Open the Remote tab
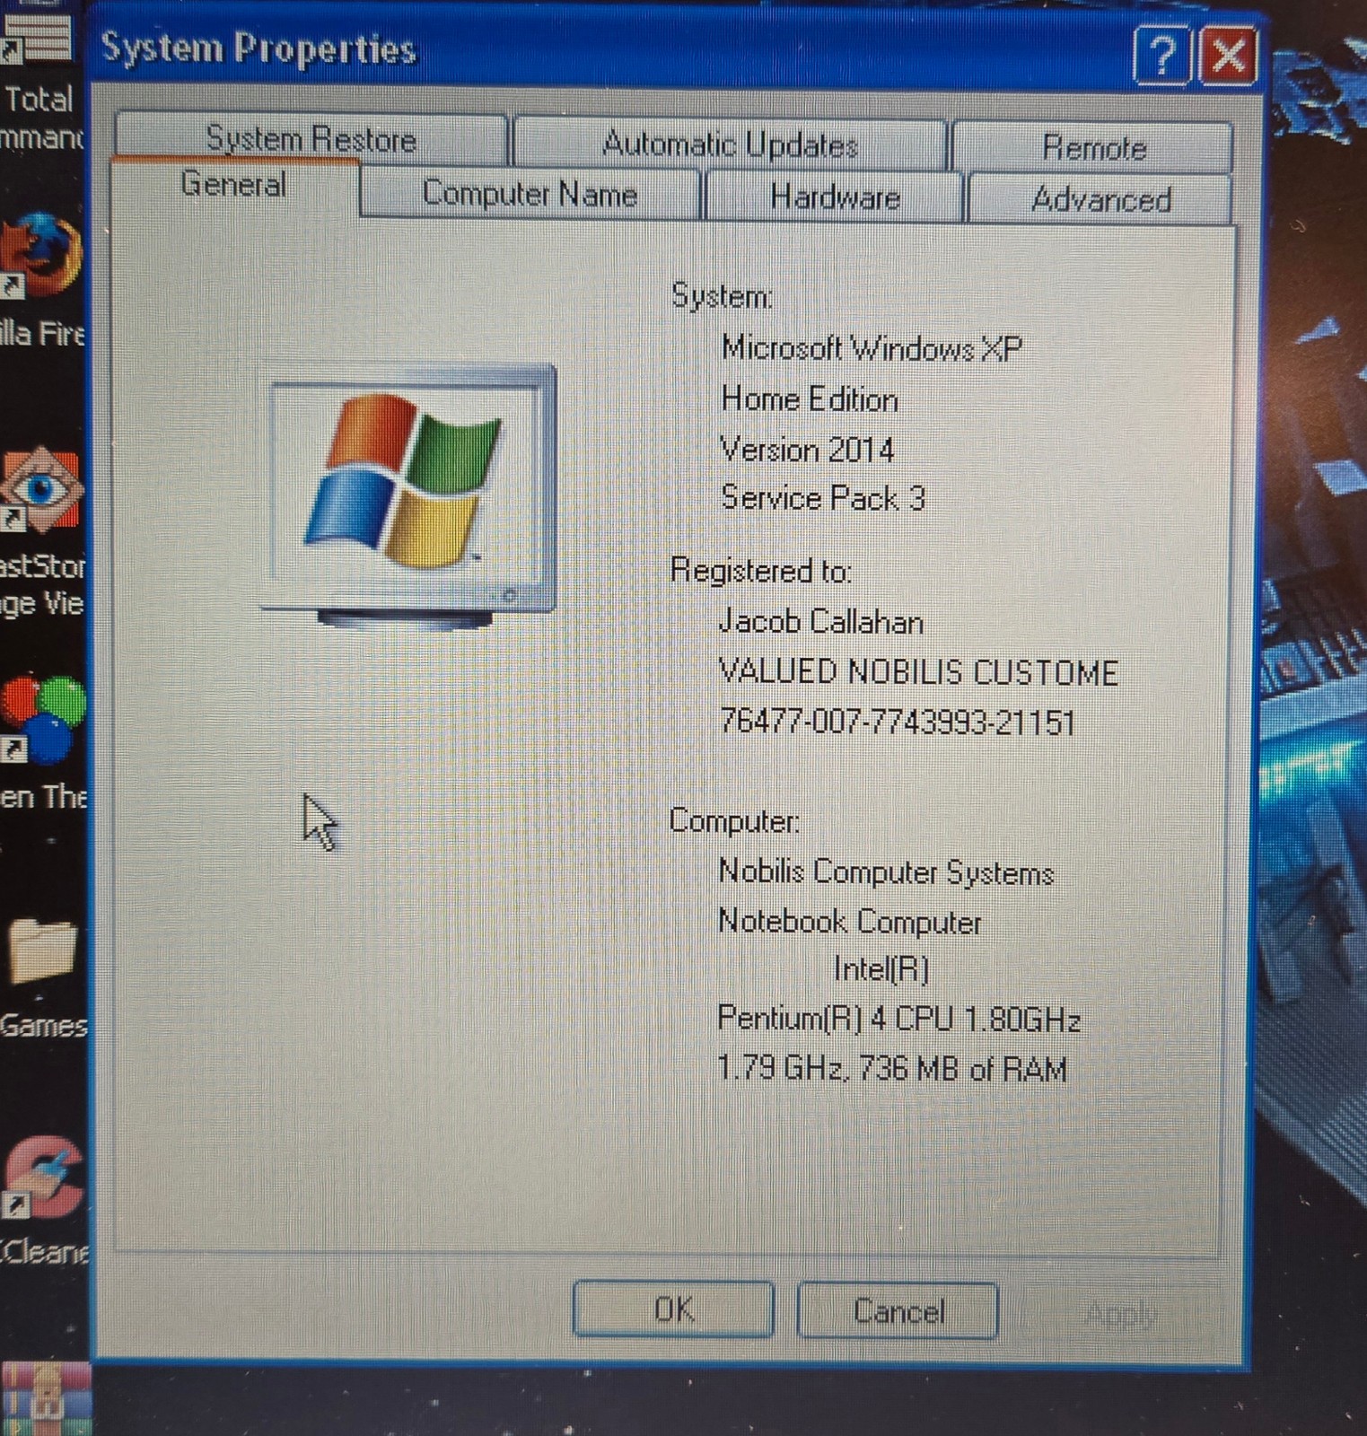Viewport: 1367px width, 1436px height. click(1092, 146)
